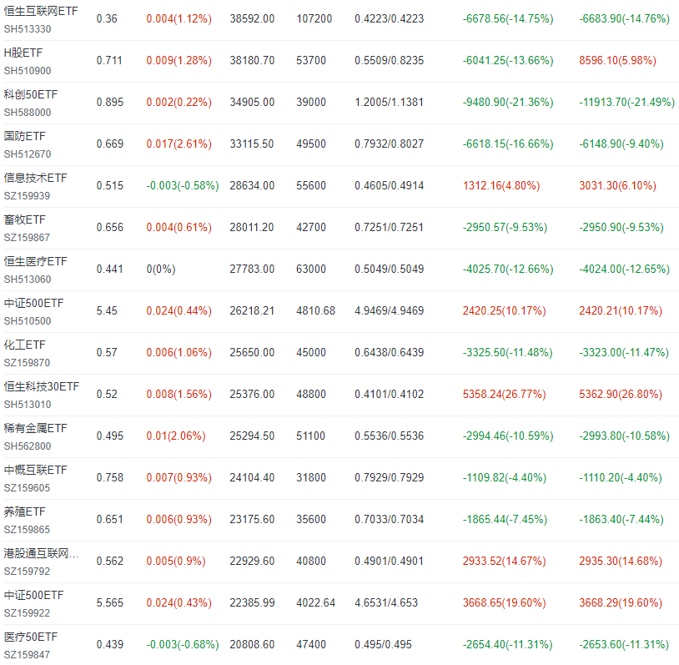Select price 0.36 of 恒生互联网ETF

click(x=107, y=18)
